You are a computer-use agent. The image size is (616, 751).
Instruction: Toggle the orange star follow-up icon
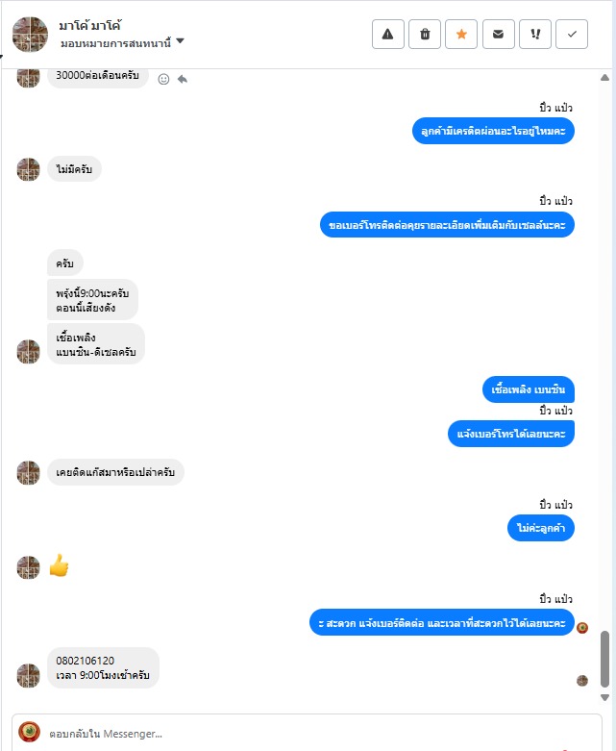click(x=461, y=34)
